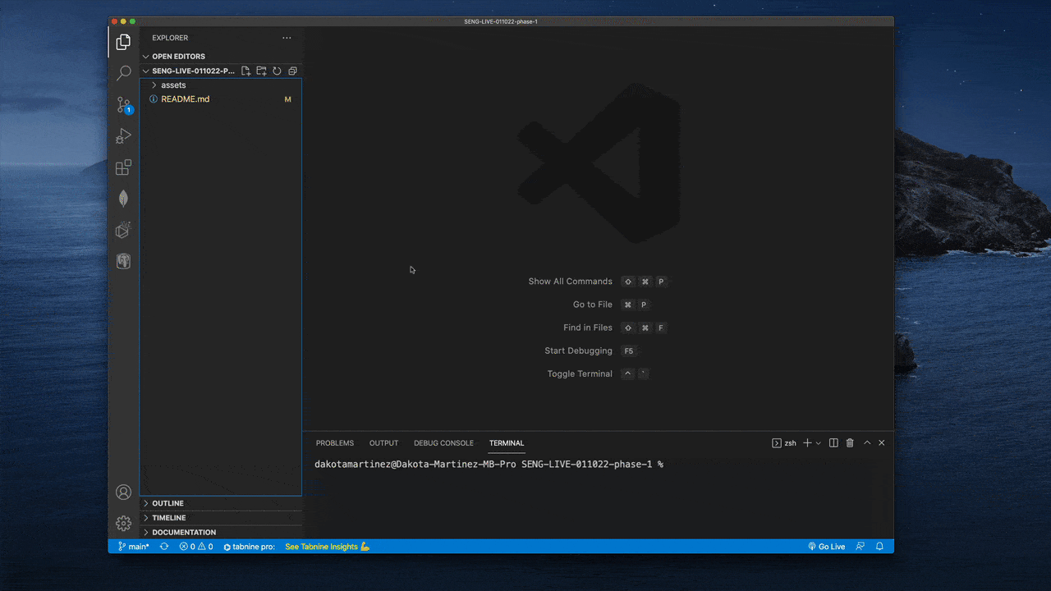Create a new file in the Explorer
Image resolution: width=1051 pixels, height=591 pixels.
246,71
